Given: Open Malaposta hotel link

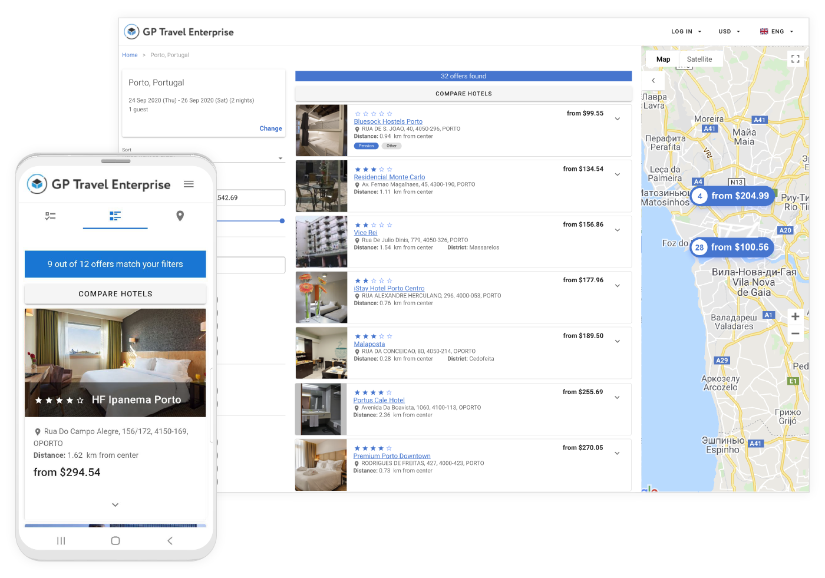Looking at the screenshot, I should [x=369, y=344].
